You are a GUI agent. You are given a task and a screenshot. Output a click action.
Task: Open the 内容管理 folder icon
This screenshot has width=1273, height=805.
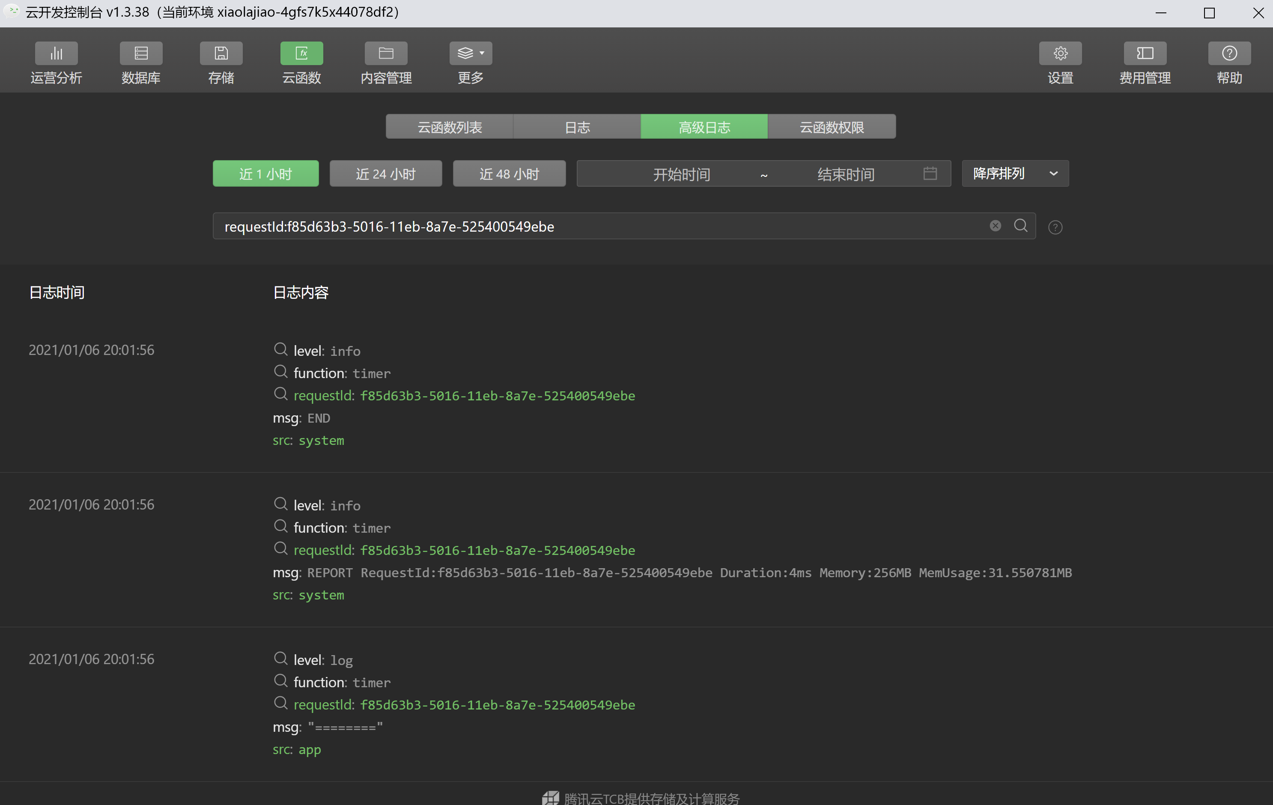(x=386, y=54)
